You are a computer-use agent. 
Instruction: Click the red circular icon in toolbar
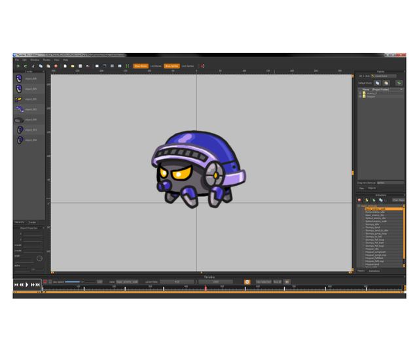point(56,66)
